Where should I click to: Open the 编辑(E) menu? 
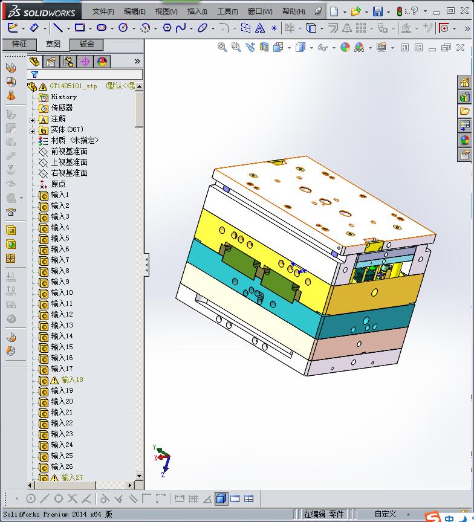[x=135, y=11]
